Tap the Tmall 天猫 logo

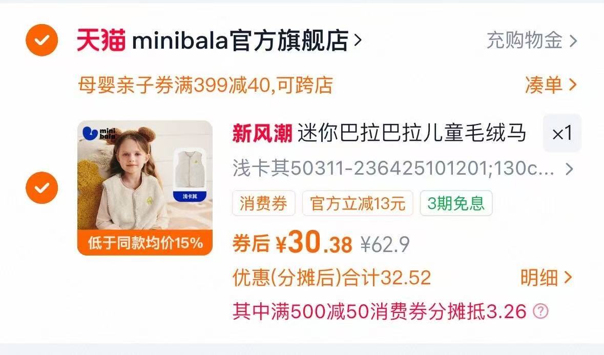coord(101,40)
